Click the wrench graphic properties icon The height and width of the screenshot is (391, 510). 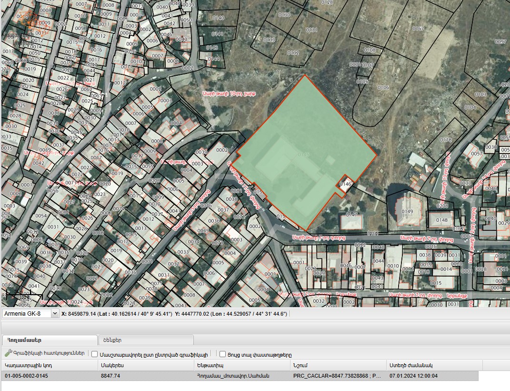(8, 353)
